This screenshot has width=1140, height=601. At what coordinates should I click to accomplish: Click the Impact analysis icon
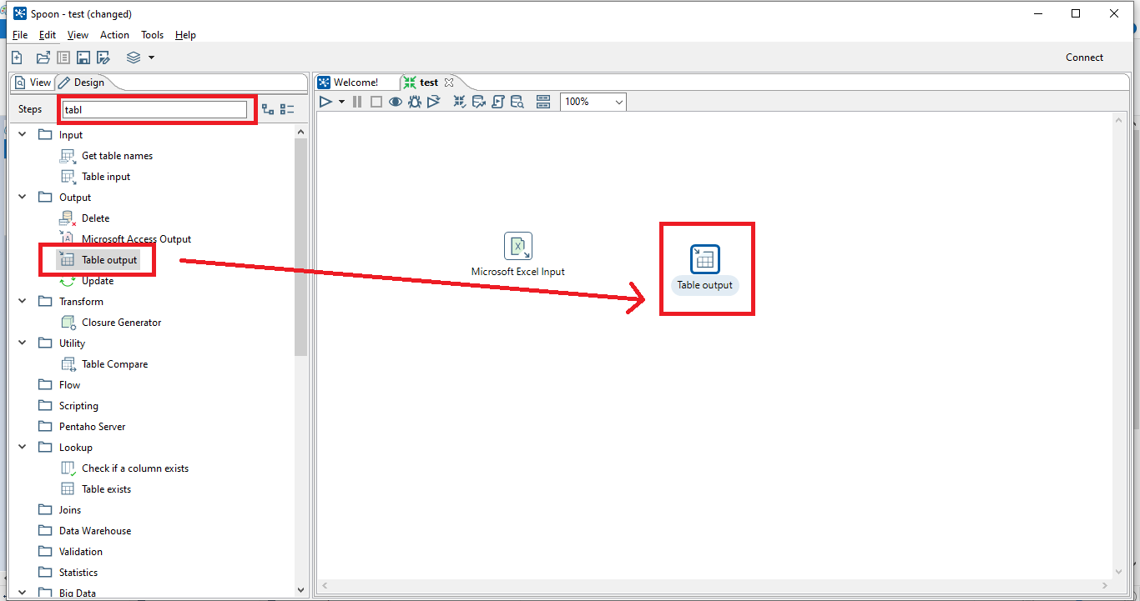coord(479,102)
